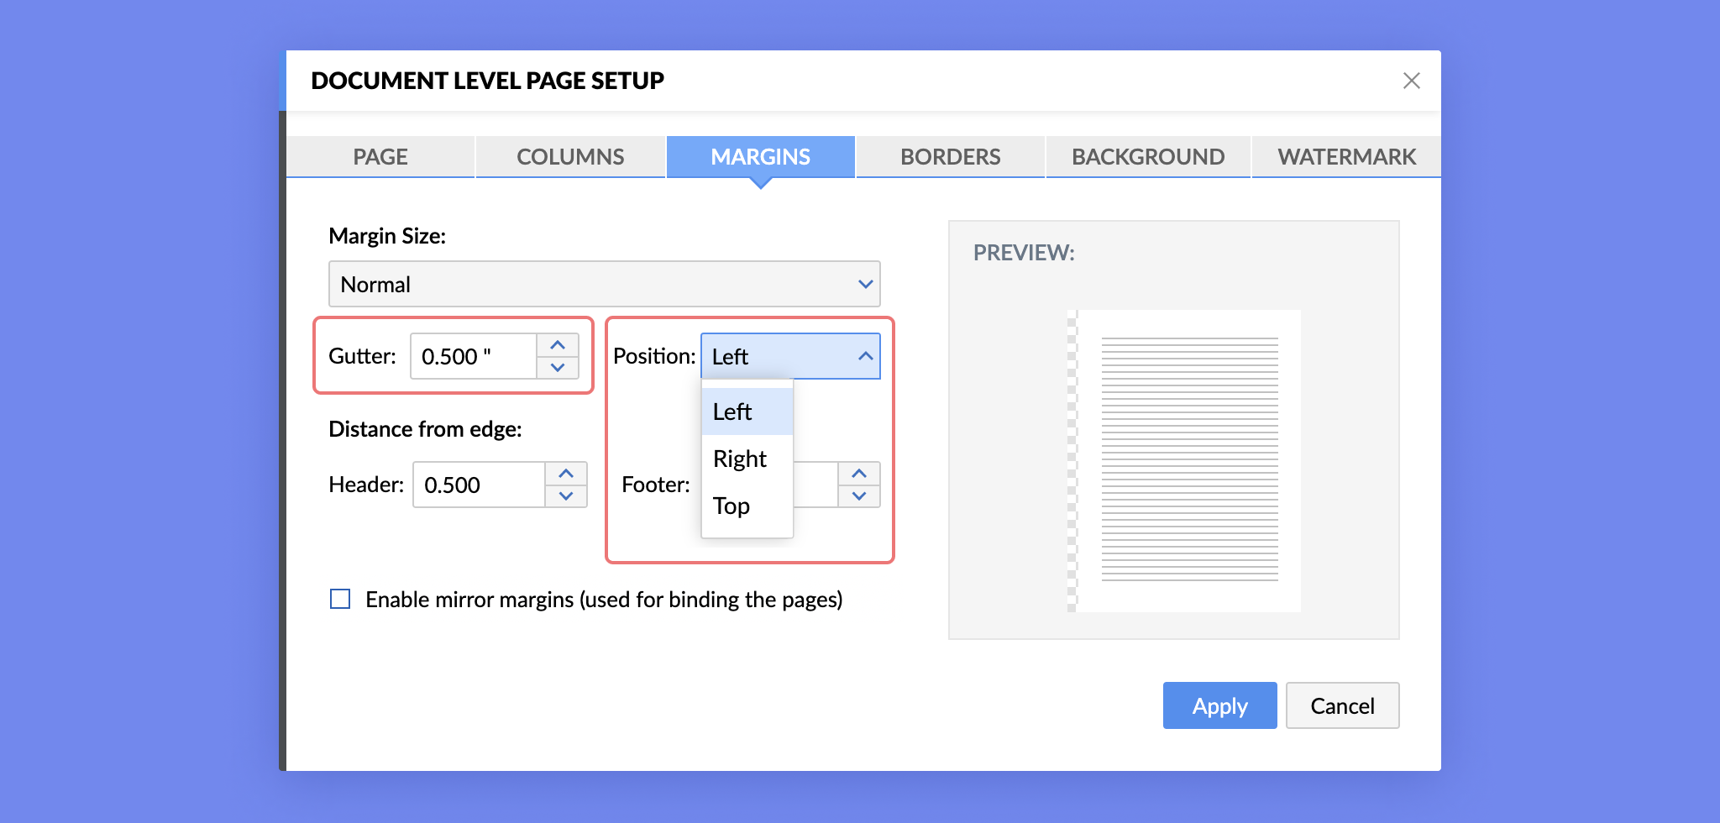The width and height of the screenshot is (1720, 823).
Task: Decrease the Gutter value with down arrow
Action: coord(558,368)
